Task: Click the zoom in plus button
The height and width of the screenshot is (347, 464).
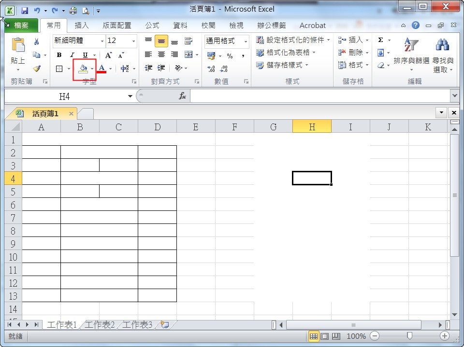Action: tap(444, 336)
